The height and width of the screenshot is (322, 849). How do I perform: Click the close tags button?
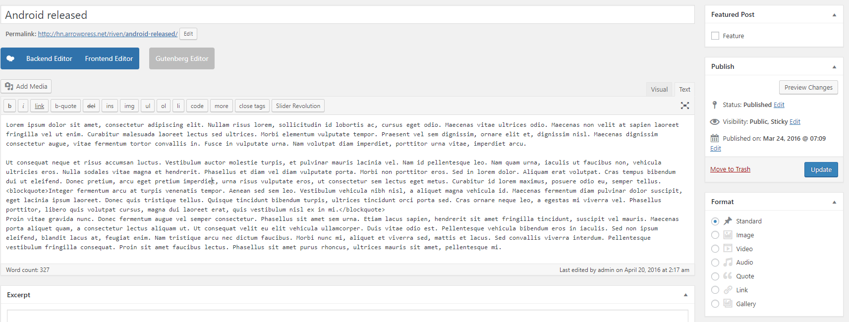point(252,106)
